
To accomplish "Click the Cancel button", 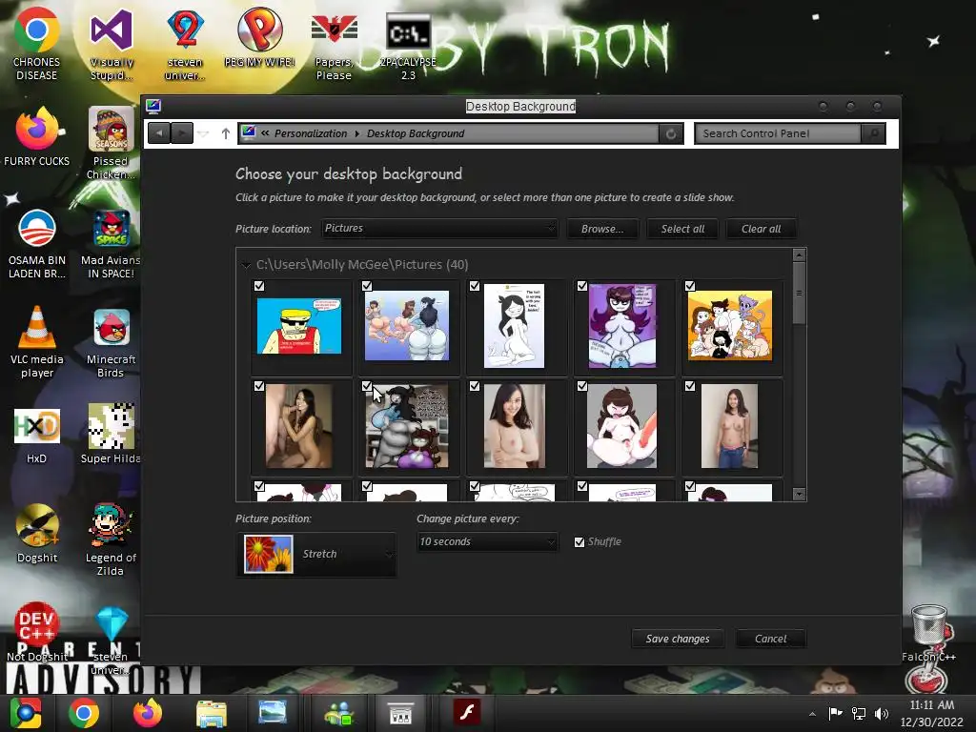I will (x=770, y=639).
